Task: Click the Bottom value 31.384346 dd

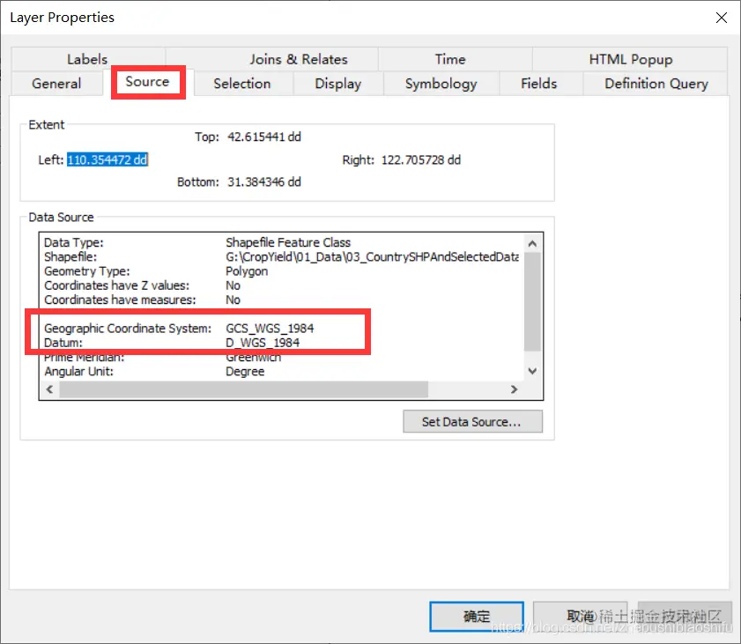Action: point(264,181)
